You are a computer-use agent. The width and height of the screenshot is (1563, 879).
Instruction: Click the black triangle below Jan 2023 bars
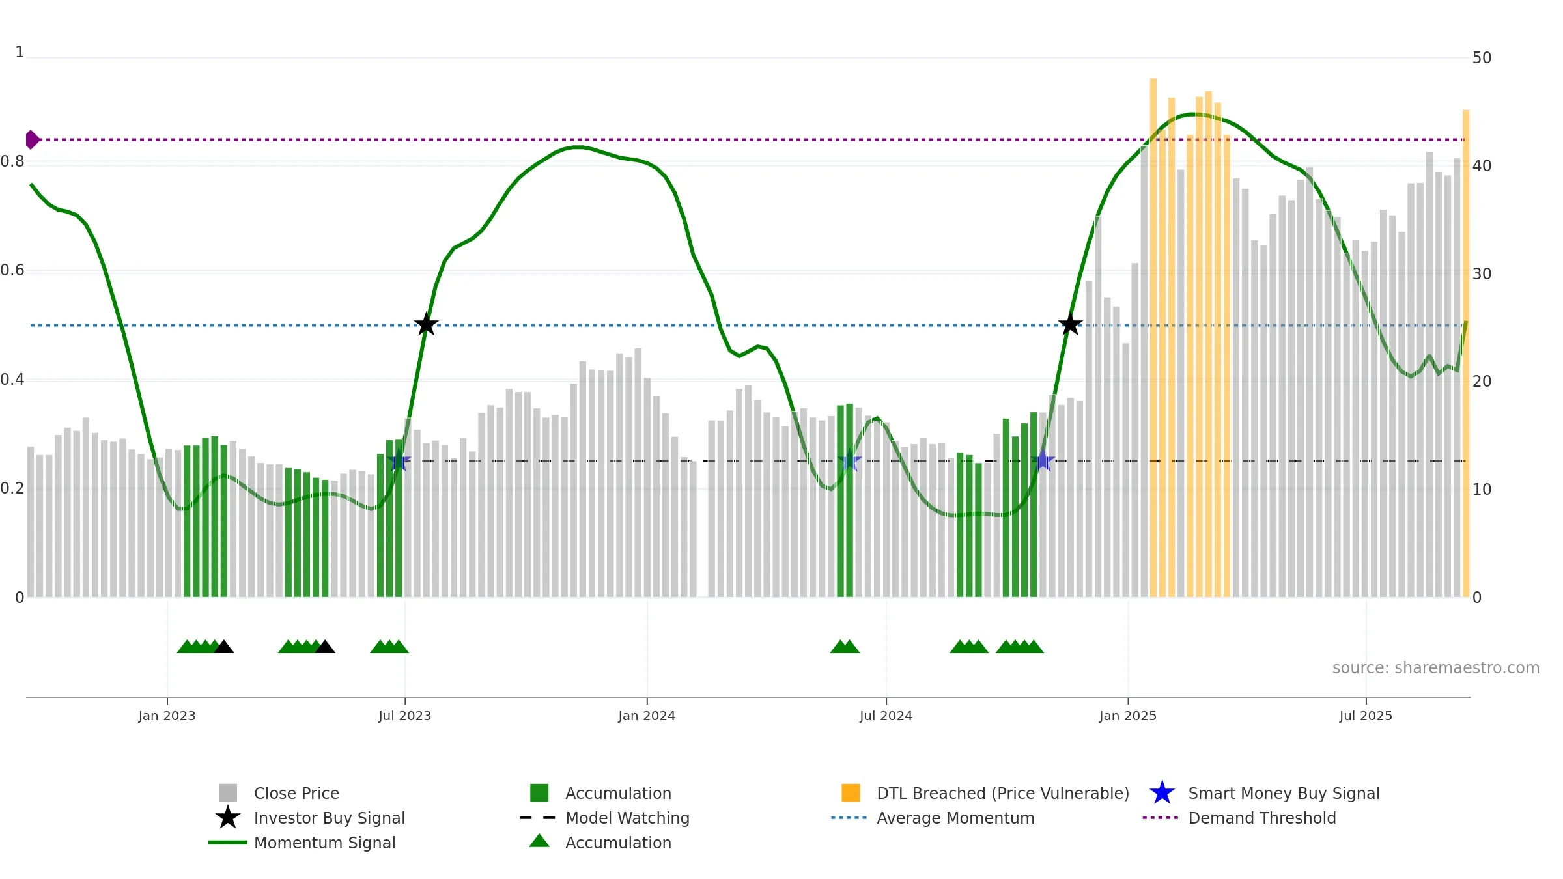[223, 647]
